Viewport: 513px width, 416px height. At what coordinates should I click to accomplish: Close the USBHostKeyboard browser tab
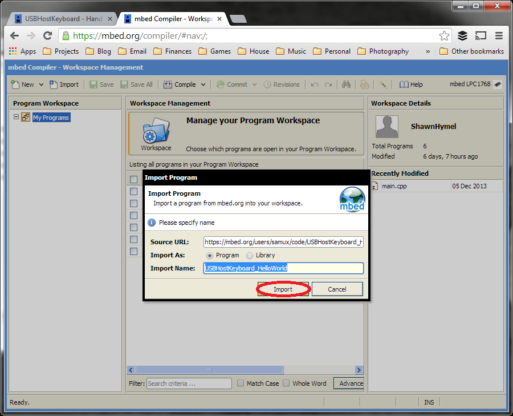tap(110, 19)
